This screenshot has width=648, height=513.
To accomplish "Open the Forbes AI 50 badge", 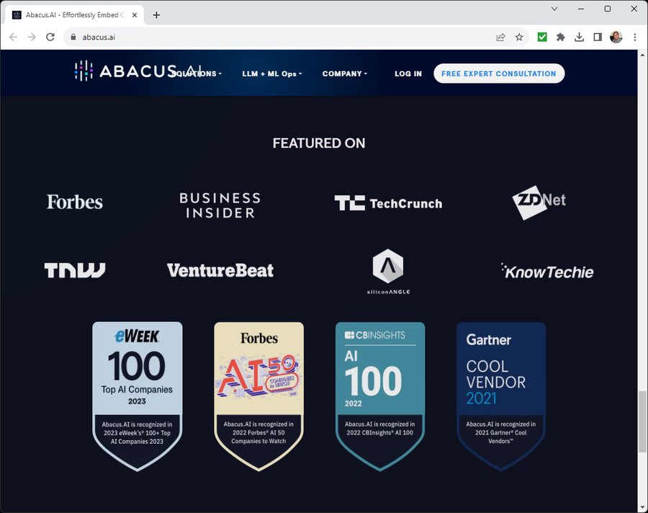I will [258, 396].
